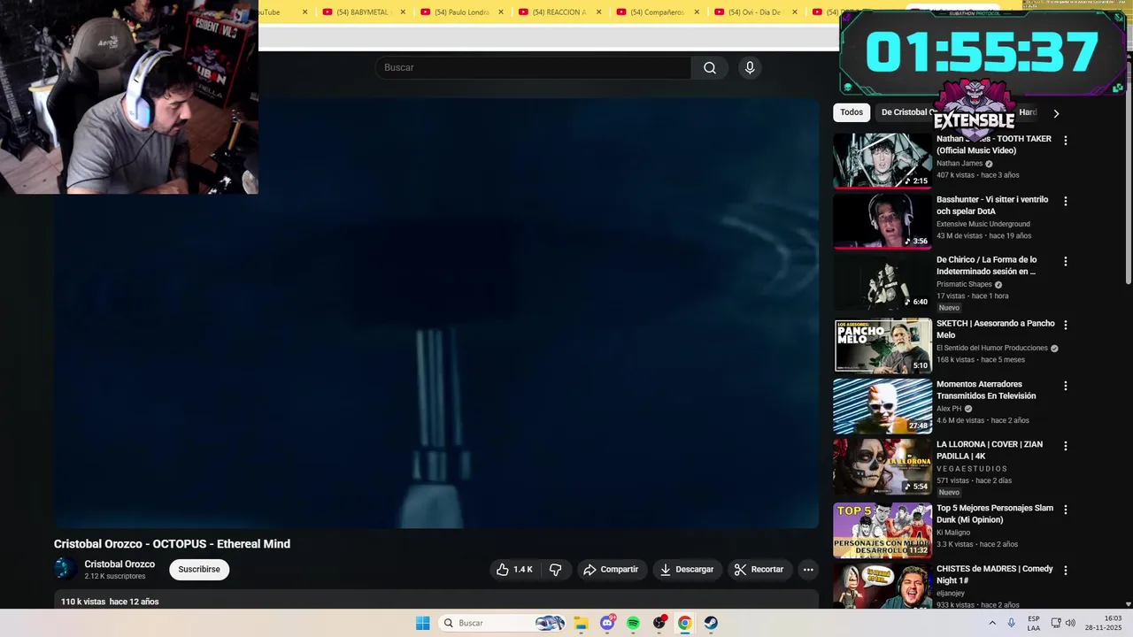Click 'Extensive Music Underground' channel name

(983, 224)
